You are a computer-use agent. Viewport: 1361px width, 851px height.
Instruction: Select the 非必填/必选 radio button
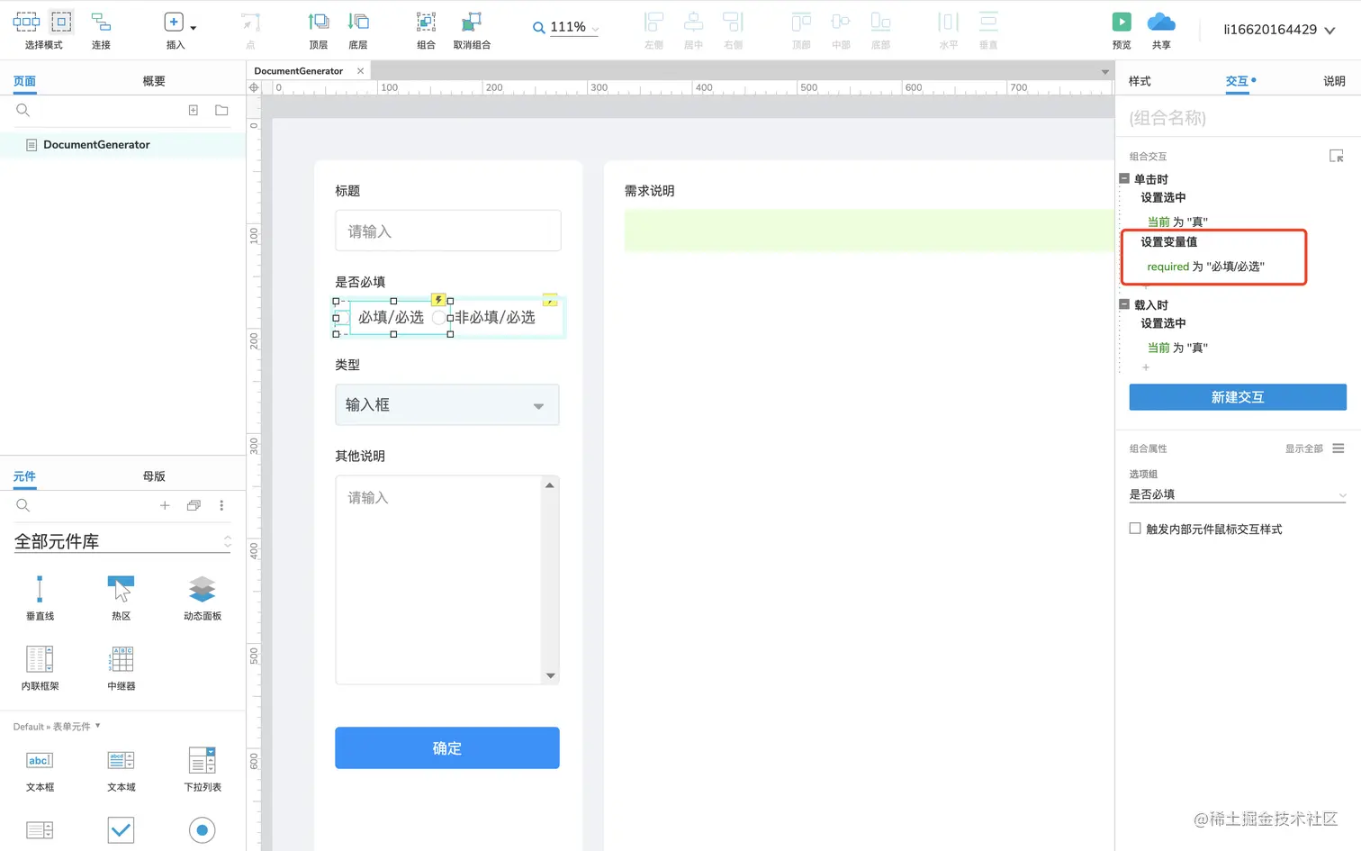click(438, 318)
